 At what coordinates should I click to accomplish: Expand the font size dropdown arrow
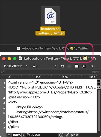tap(69, 66)
